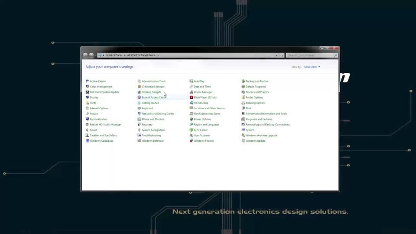Open Realtek HD Audio Manager icon
Image resolution: width=416 pixels, height=234 pixels.
point(87,124)
